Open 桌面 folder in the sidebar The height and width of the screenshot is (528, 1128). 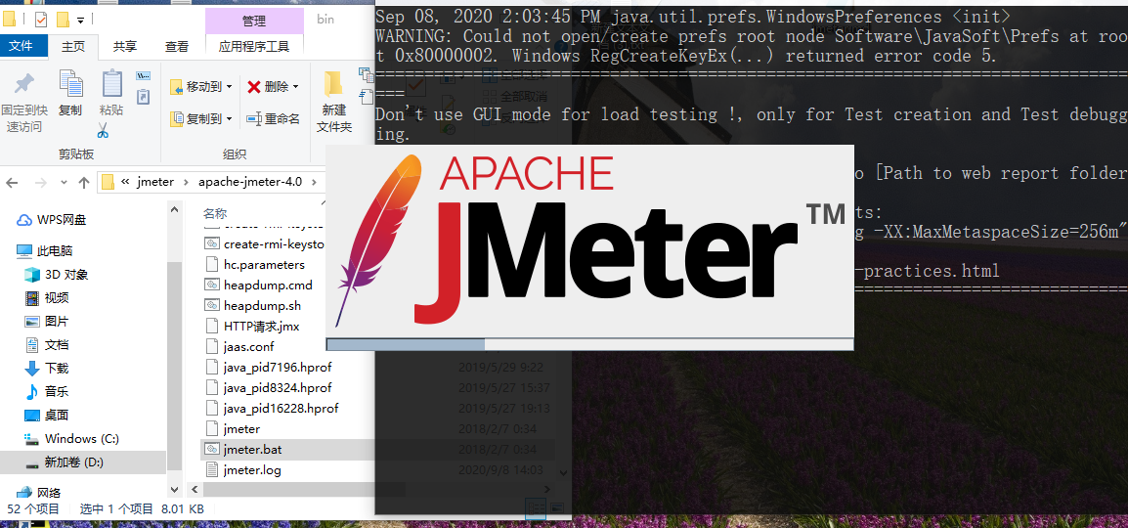coord(47,415)
